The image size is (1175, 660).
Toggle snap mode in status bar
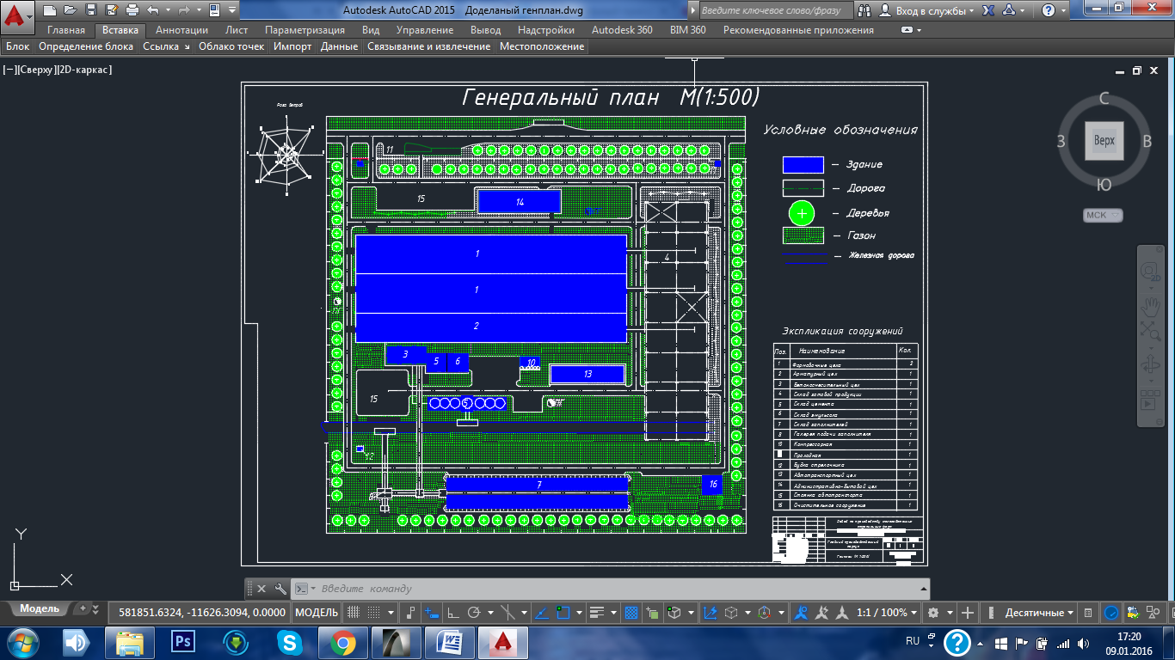click(374, 613)
